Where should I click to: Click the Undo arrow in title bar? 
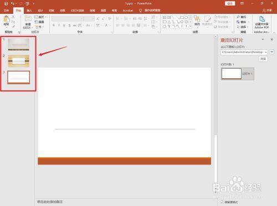click(x=12, y=3)
